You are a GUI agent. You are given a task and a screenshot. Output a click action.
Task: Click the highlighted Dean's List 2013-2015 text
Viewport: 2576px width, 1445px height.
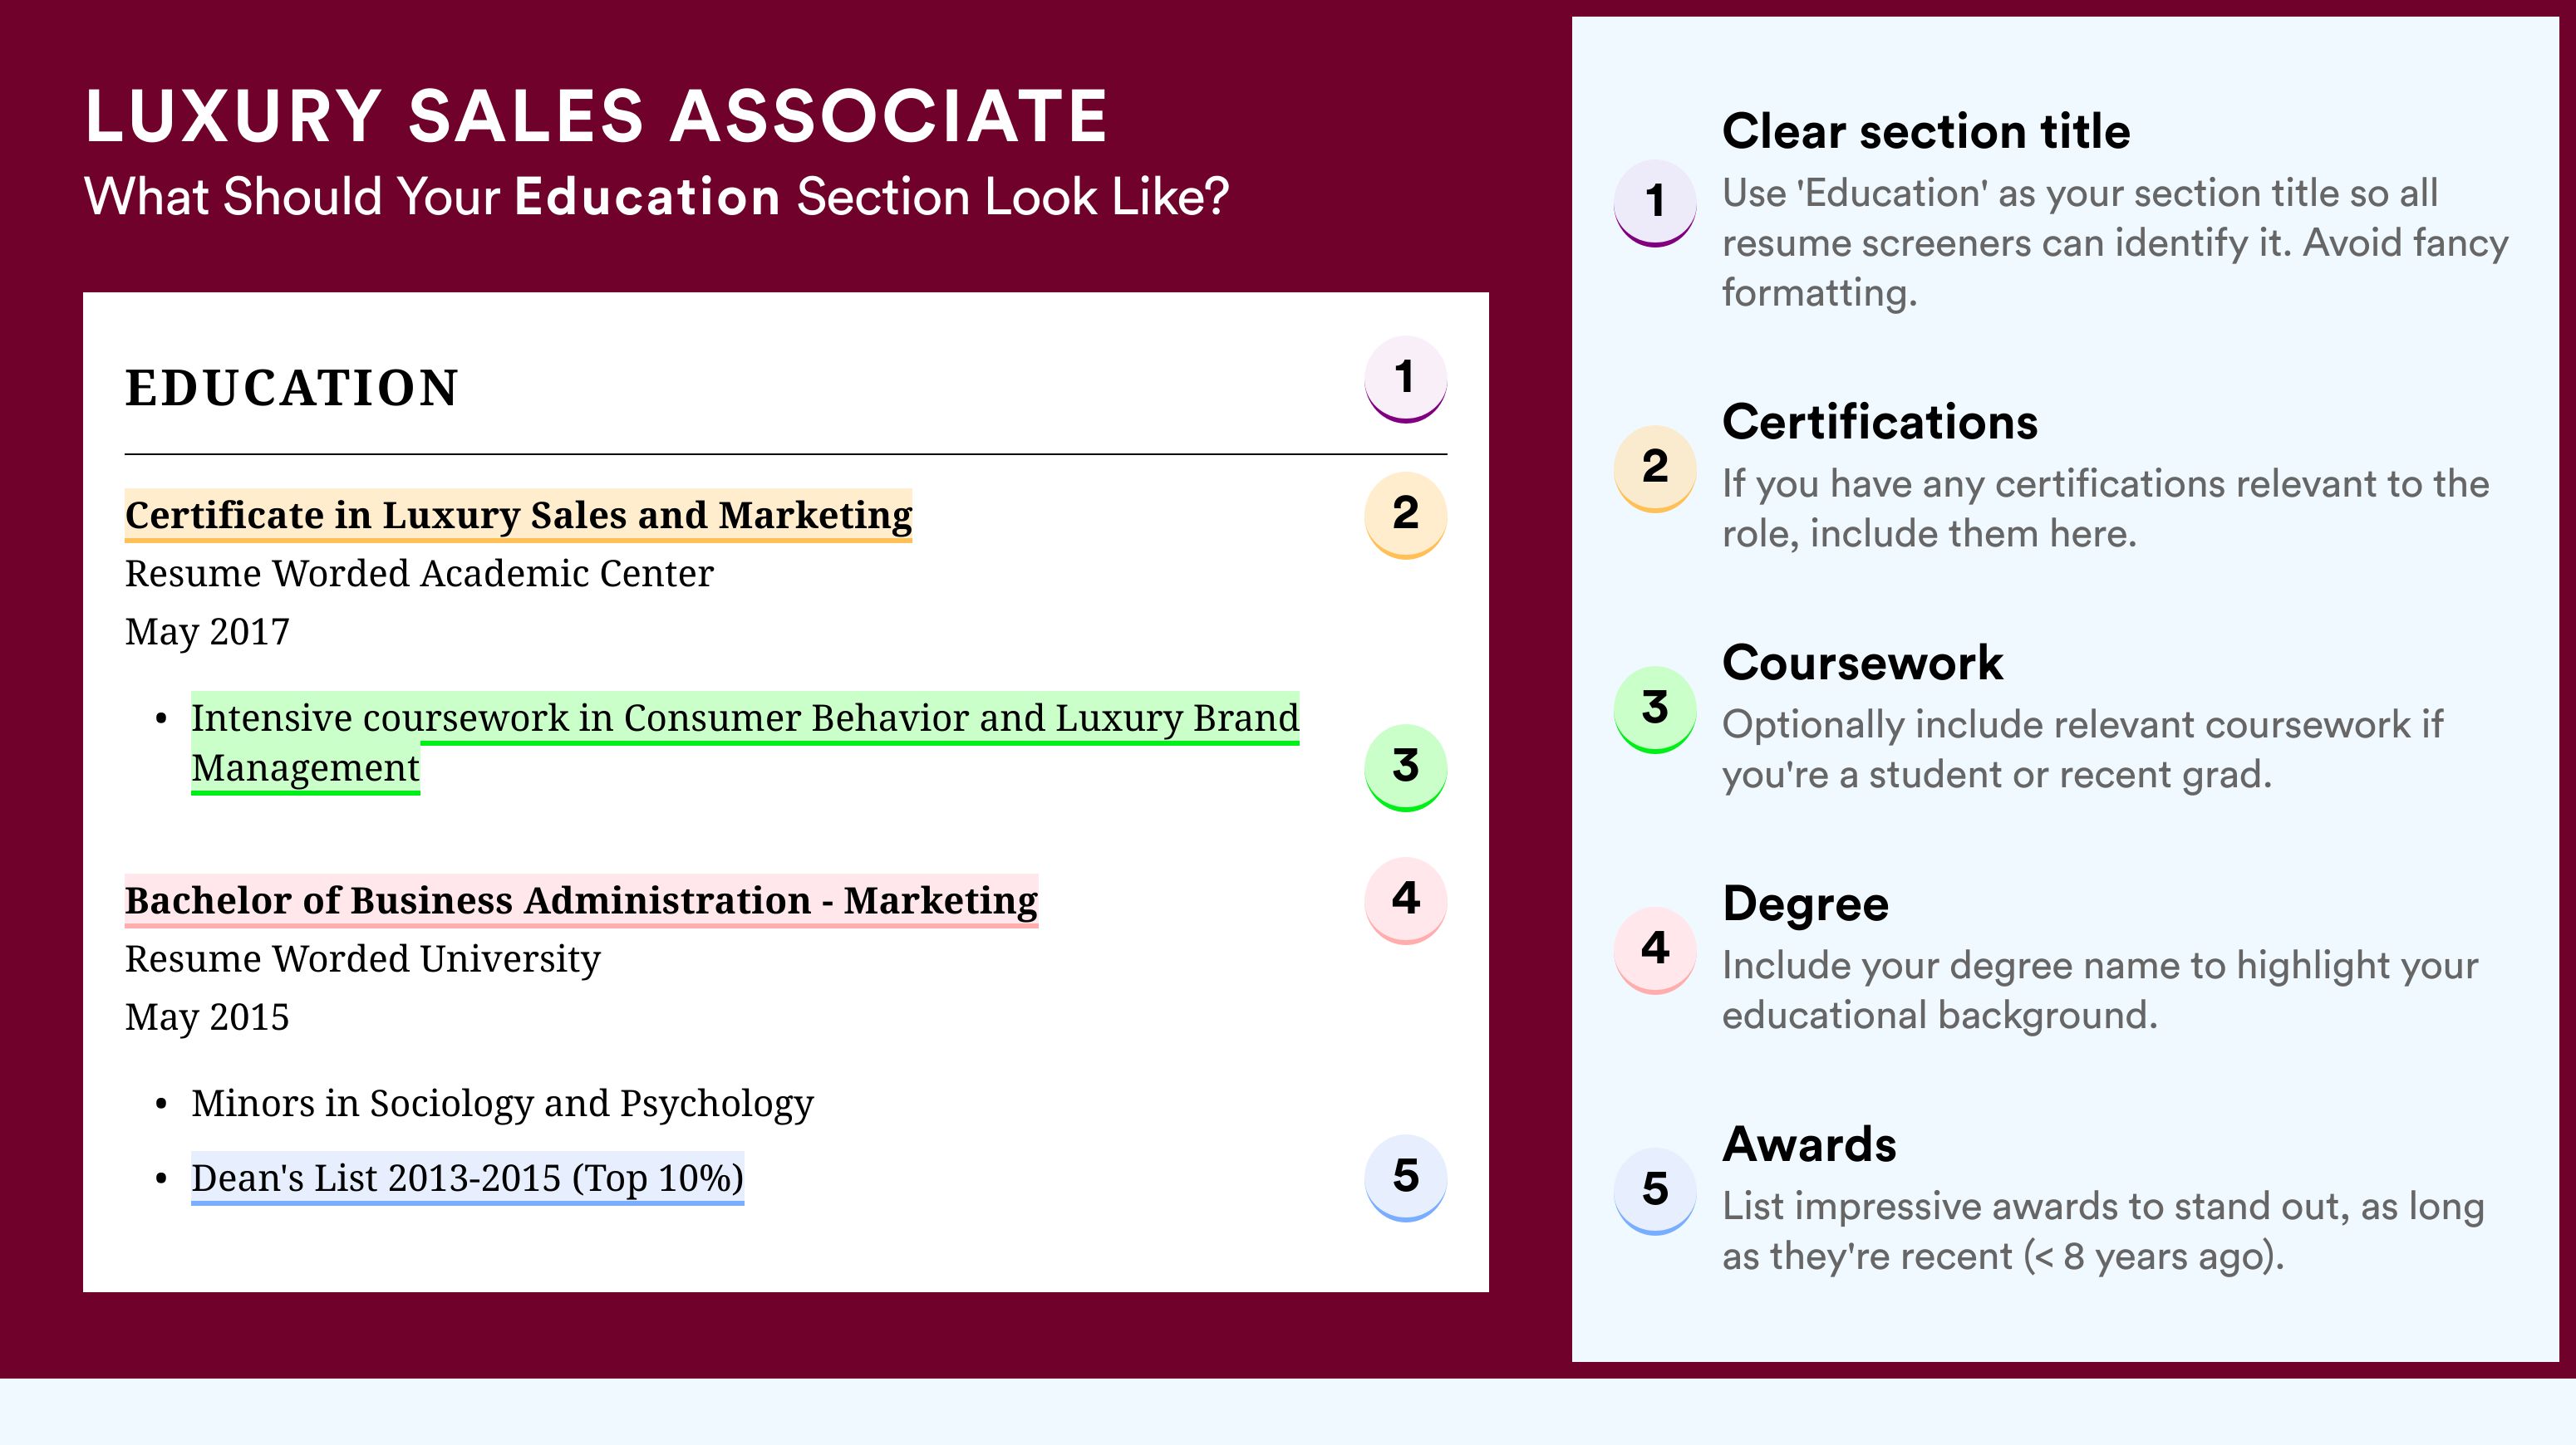pyautogui.click(x=467, y=1178)
